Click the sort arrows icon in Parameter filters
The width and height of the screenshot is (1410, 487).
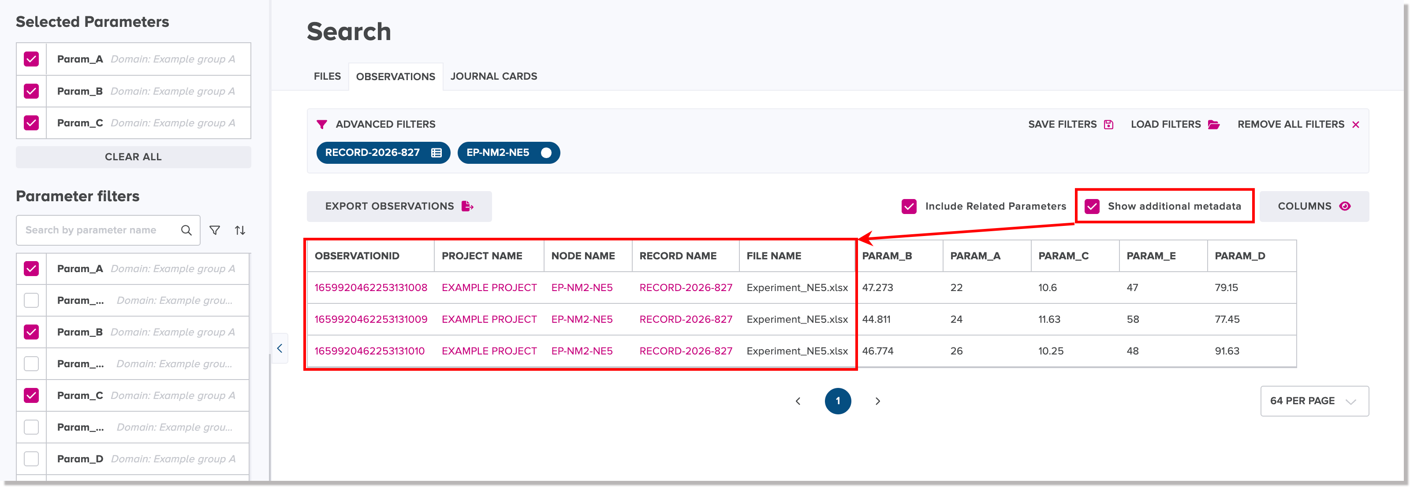pyautogui.click(x=240, y=230)
